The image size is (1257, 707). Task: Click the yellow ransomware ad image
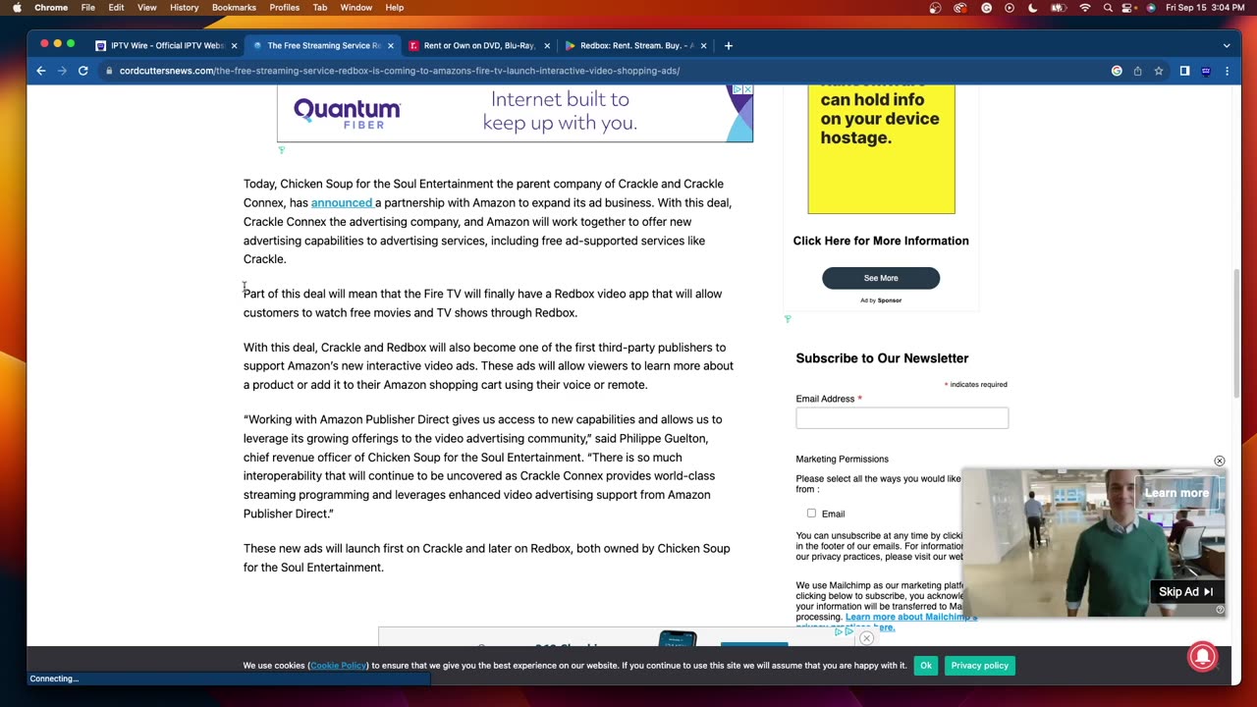(881, 148)
